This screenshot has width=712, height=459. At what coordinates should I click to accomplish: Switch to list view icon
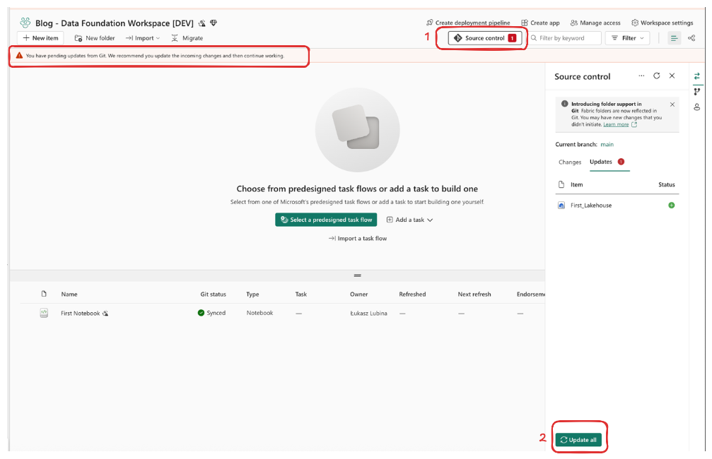[x=674, y=38]
